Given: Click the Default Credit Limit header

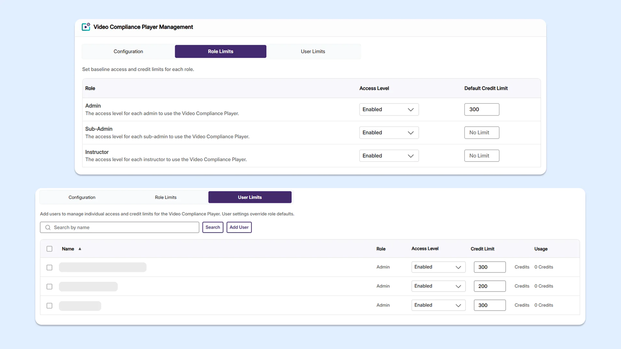Looking at the screenshot, I should [486, 88].
